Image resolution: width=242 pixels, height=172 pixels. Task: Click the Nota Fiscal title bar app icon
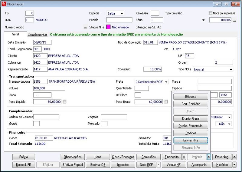[4, 4]
